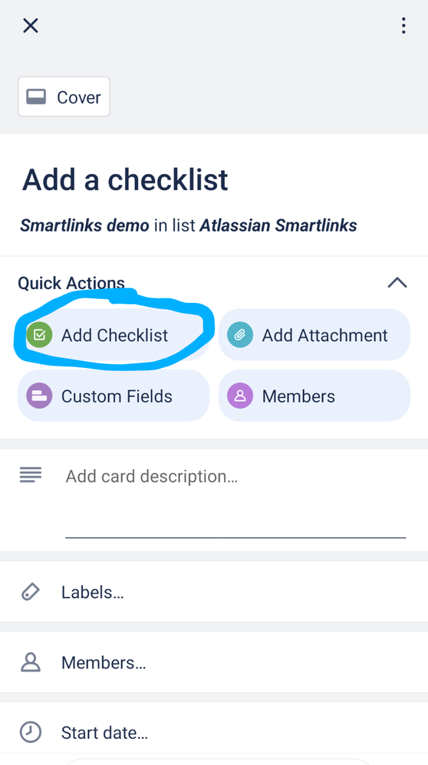Open the Start date… picker
Screen dimensions: 428x765
214,732
